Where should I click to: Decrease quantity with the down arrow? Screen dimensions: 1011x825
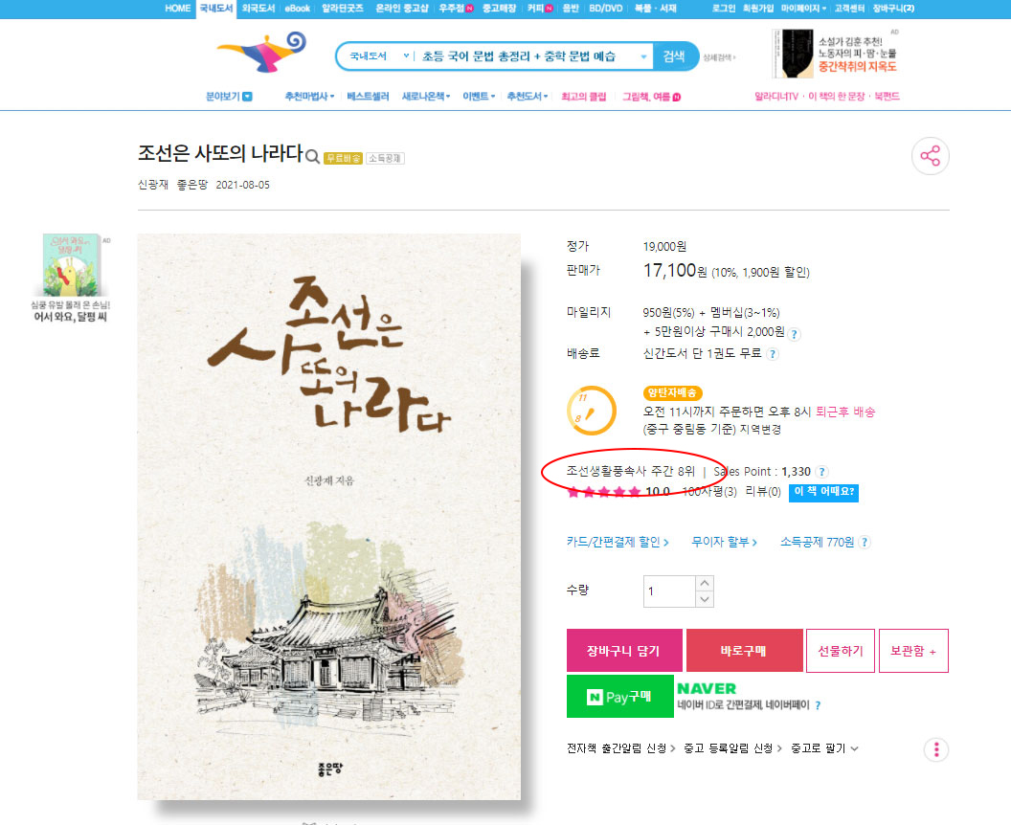click(705, 599)
